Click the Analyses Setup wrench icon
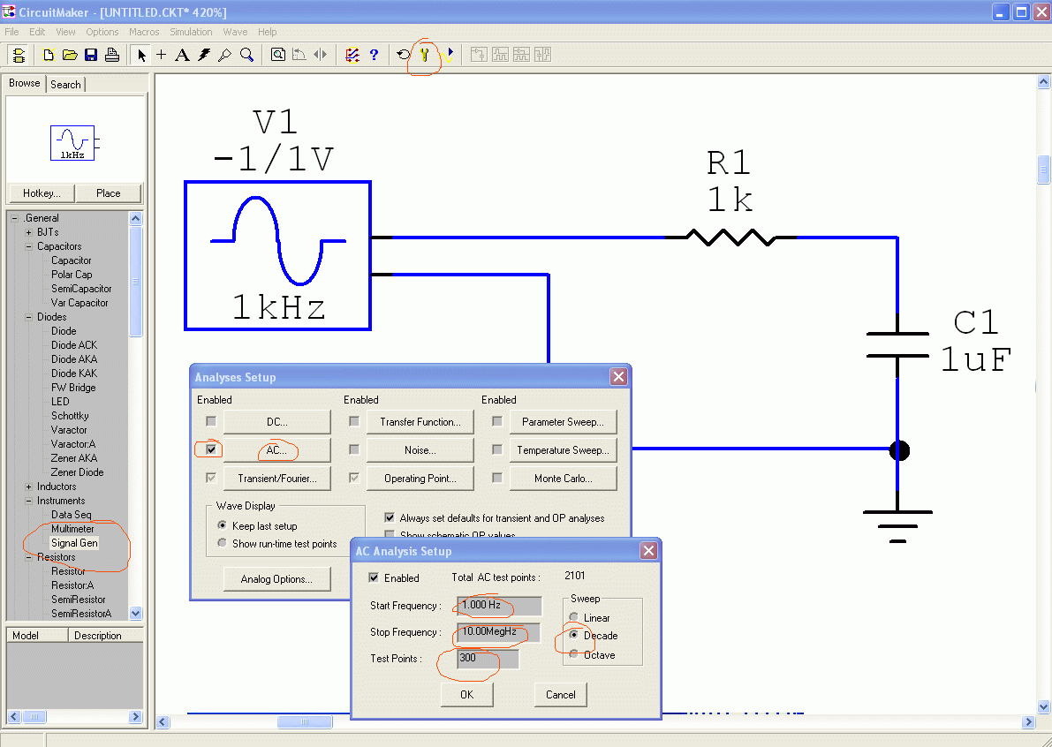 pyautogui.click(x=425, y=55)
